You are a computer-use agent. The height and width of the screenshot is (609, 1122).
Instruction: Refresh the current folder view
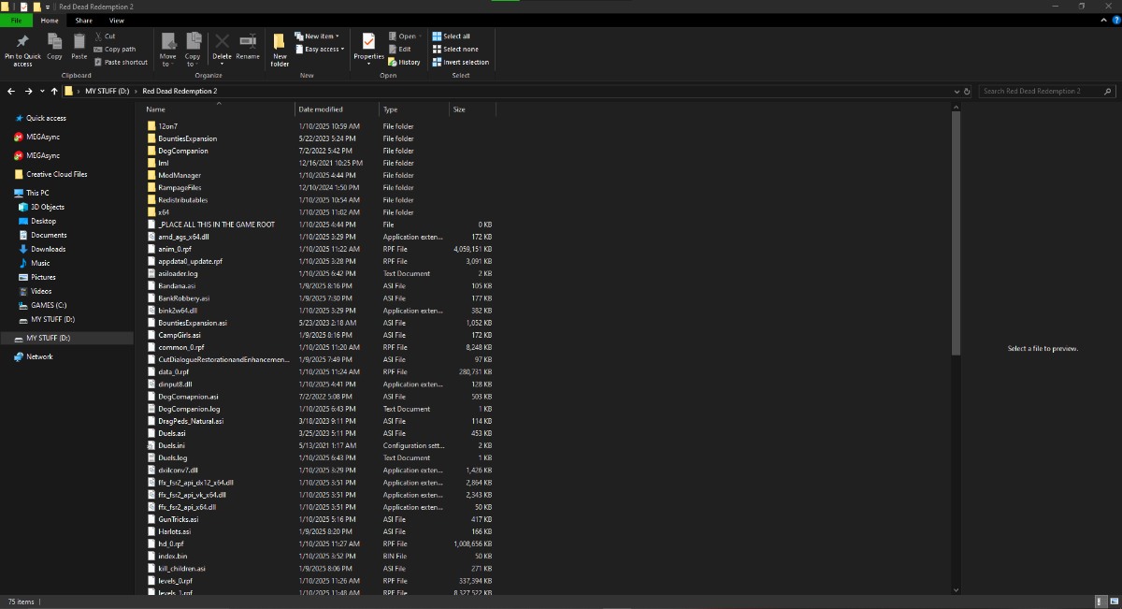967,92
